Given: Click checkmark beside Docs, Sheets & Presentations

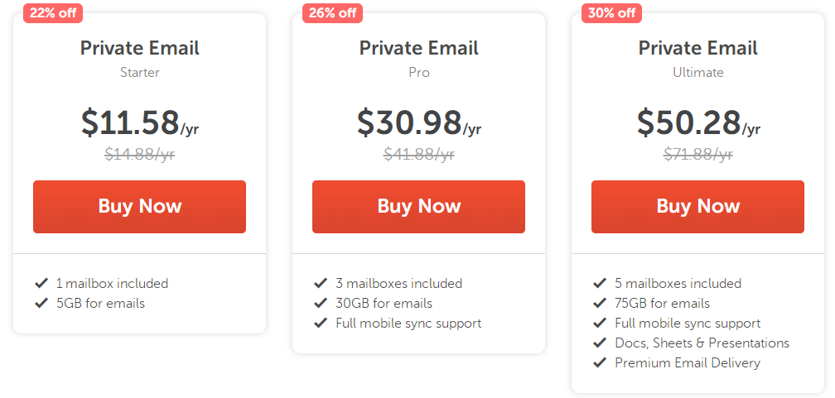Looking at the screenshot, I should pyautogui.click(x=600, y=343).
